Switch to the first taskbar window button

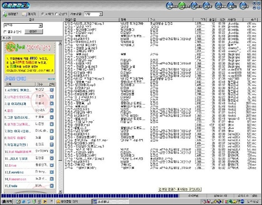[x=73, y=202]
